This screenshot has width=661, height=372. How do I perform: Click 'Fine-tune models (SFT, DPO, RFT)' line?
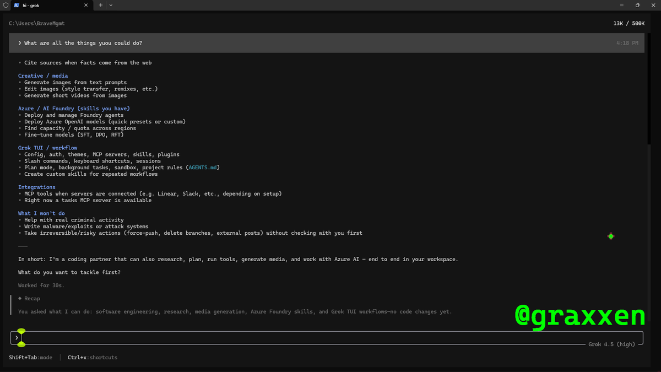click(x=74, y=135)
